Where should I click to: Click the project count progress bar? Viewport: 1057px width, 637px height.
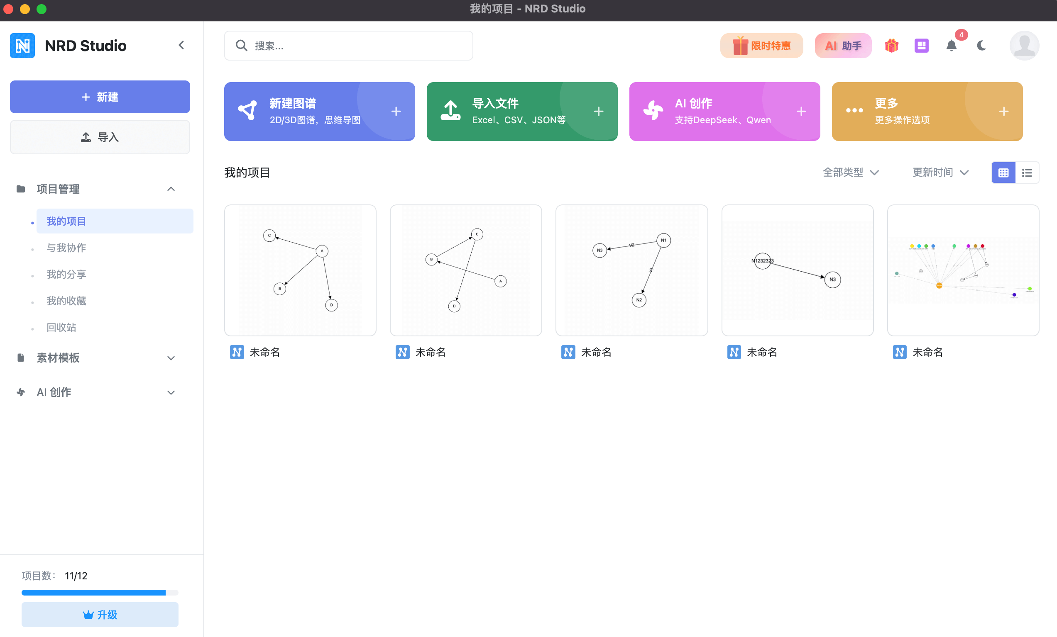point(100,593)
